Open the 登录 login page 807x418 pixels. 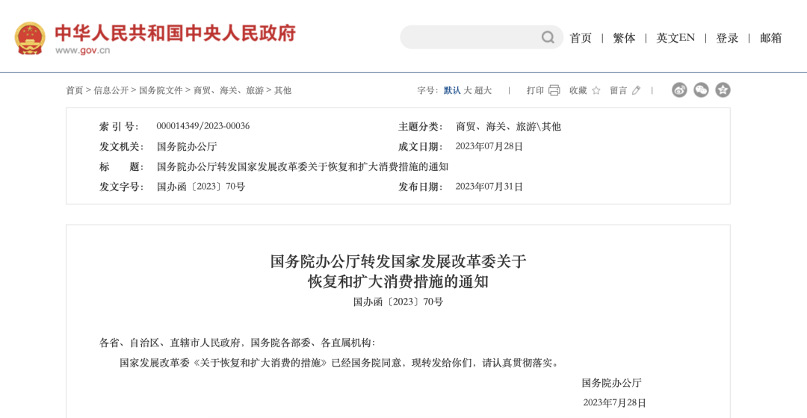[x=727, y=38]
